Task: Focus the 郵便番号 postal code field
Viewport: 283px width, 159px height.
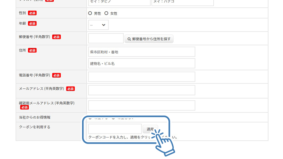Action: [x=106, y=39]
